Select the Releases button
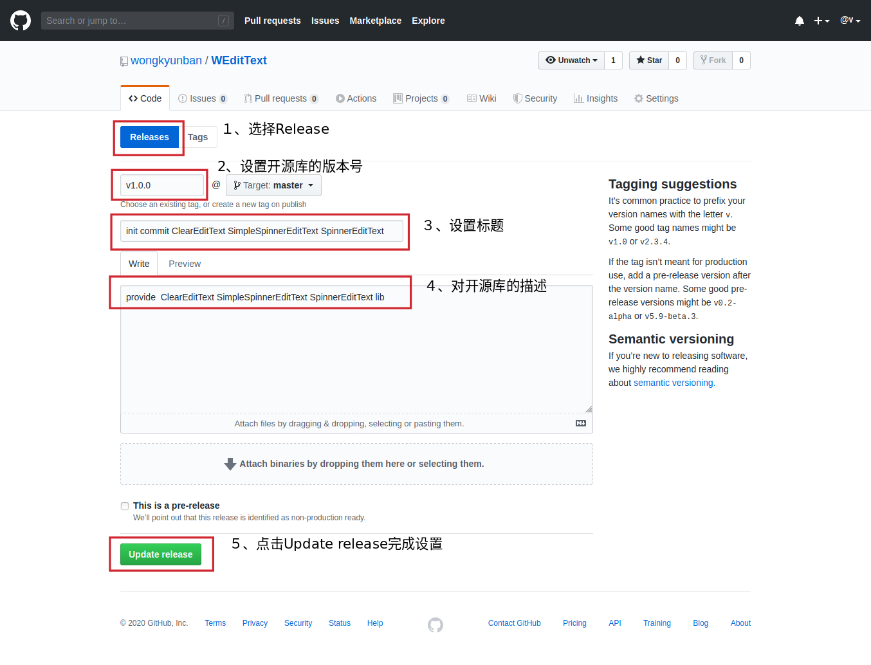The height and width of the screenshot is (665, 871). (149, 137)
